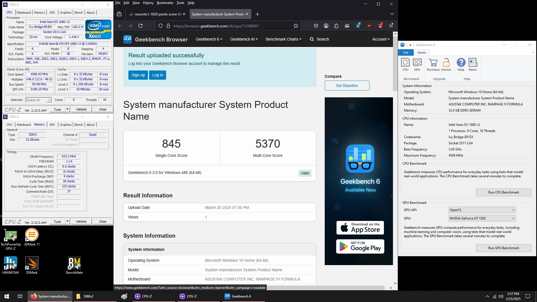This screenshot has width=537, height=302.
Task: Collapse the Geekbench 6 ribbon chevron
Action: 533,53
